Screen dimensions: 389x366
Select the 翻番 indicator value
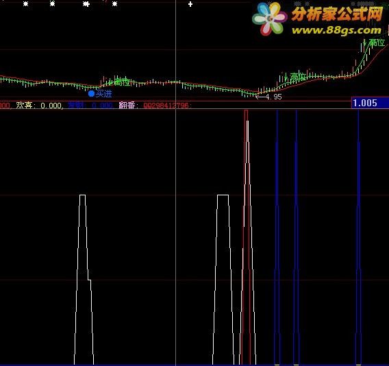pos(166,106)
